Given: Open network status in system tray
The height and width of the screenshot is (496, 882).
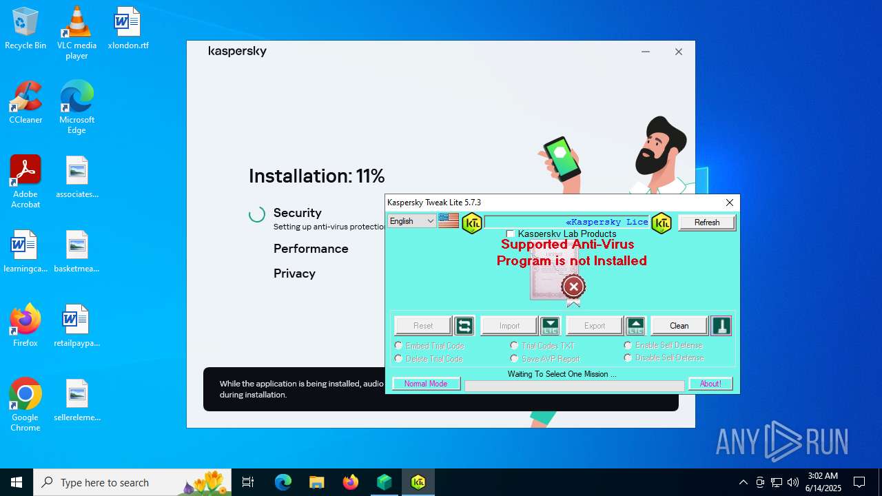Looking at the screenshot, I should point(777,482).
